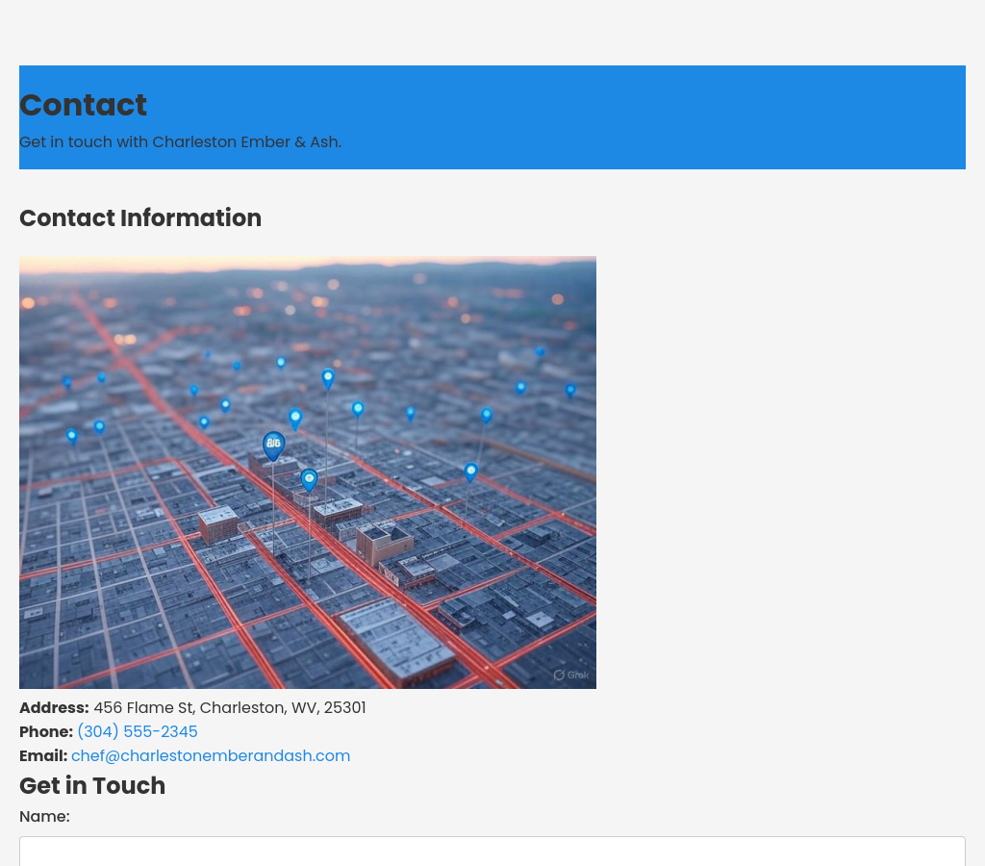
Task: Click the tan building in the map center
Action: [x=384, y=543]
